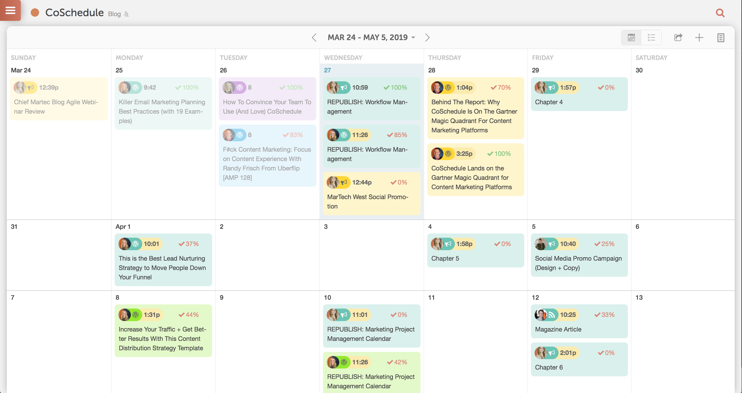The image size is (742, 393).
Task: Click the Blog calendar name label
Action: (x=114, y=14)
